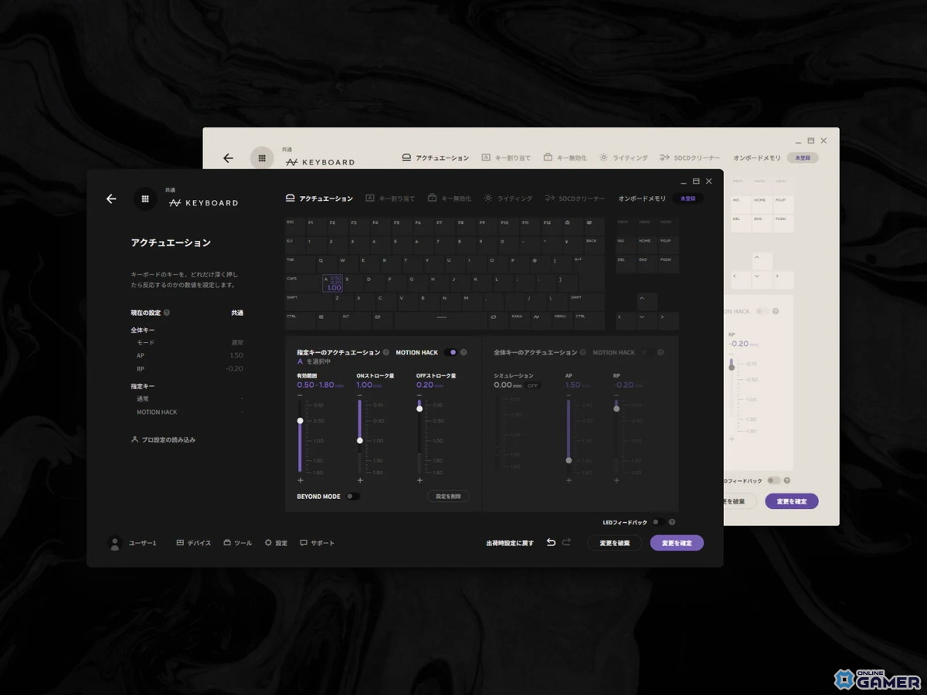The height and width of the screenshot is (695, 927).
Task: Click the OFFストローク量 slider handle
Action: coord(419,409)
